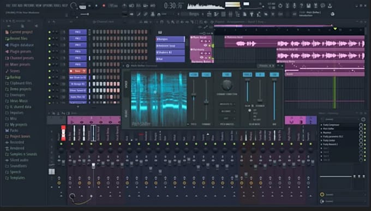Viewport: 371px width, 211px height.
Task: Click the plugin picker plug icon
Action: (252, 14)
